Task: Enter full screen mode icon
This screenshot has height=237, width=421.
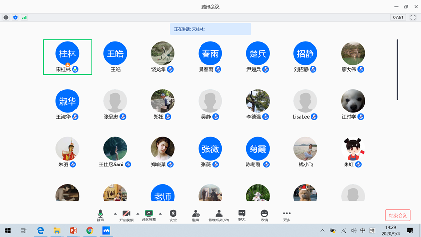Action: point(413,18)
